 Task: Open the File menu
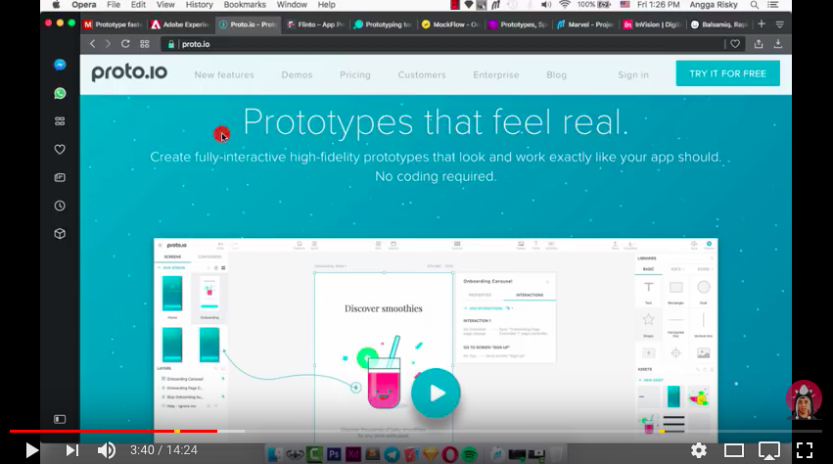(x=114, y=5)
